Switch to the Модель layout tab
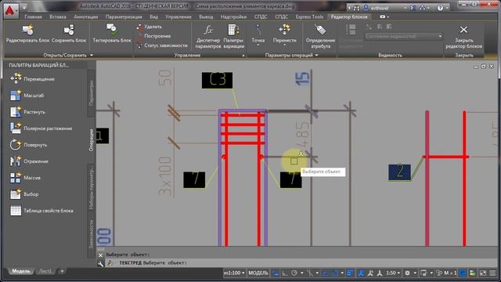The width and height of the screenshot is (501, 282). (21, 271)
